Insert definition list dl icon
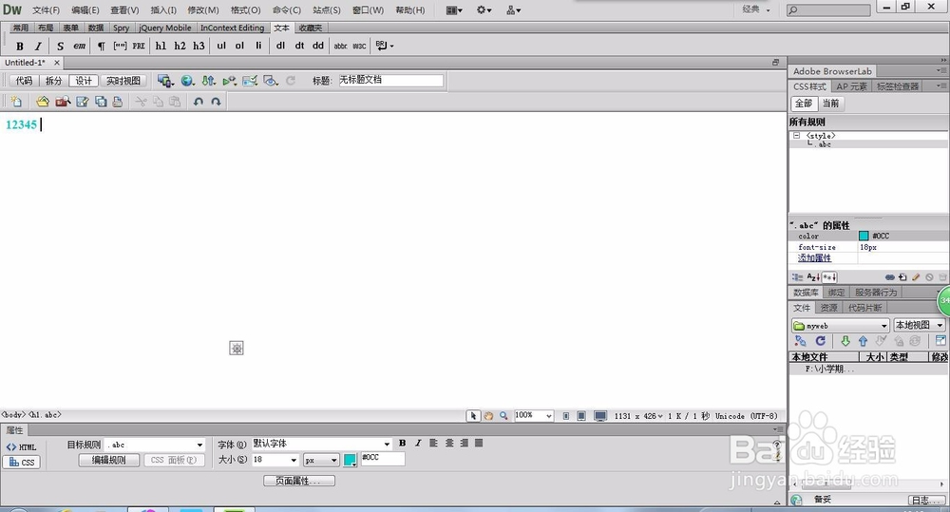The width and height of the screenshot is (950, 512). click(x=280, y=46)
